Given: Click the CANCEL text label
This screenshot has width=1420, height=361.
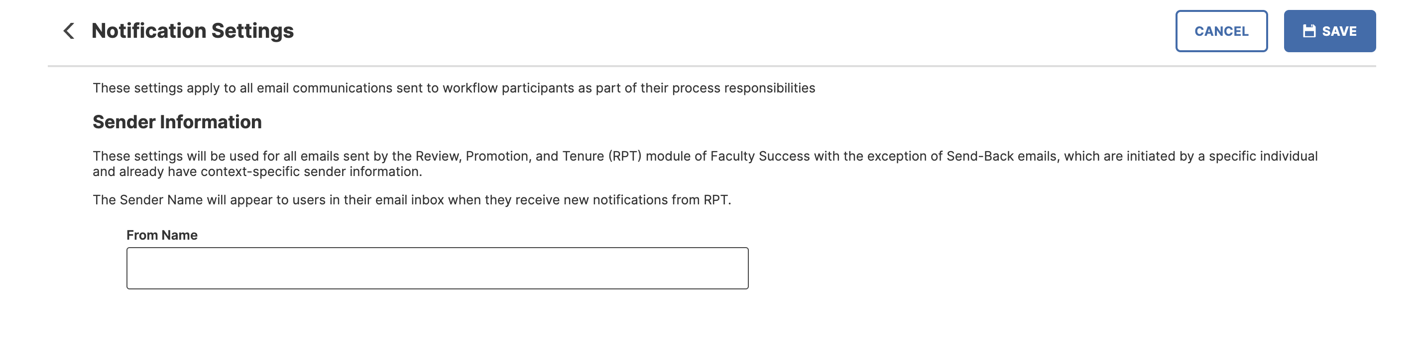Looking at the screenshot, I should (1221, 31).
